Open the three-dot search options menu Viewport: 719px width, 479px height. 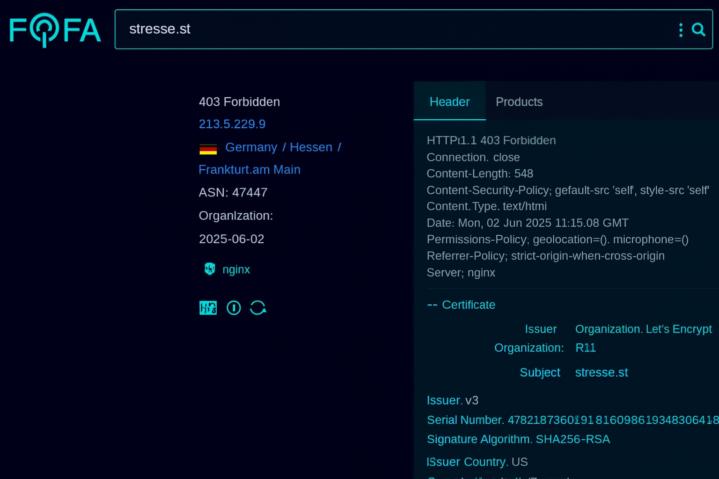coord(680,29)
